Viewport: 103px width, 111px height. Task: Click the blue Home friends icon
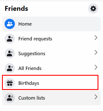click(10, 24)
